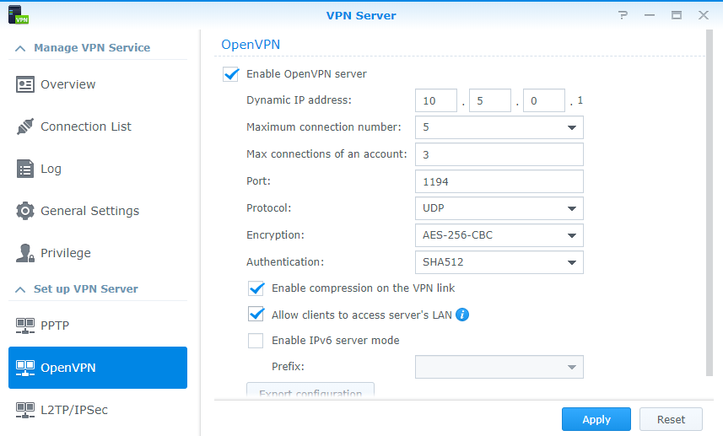723x436 pixels.
Task: Uncheck Allow clients to access server's LAN
Action: click(256, 315)
